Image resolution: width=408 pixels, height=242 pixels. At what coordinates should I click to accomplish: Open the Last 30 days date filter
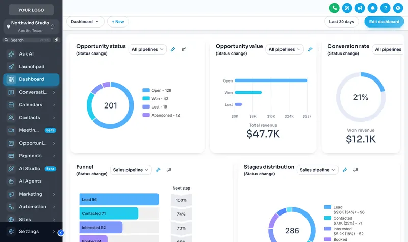pyautogui.click(x=341, y=22)
